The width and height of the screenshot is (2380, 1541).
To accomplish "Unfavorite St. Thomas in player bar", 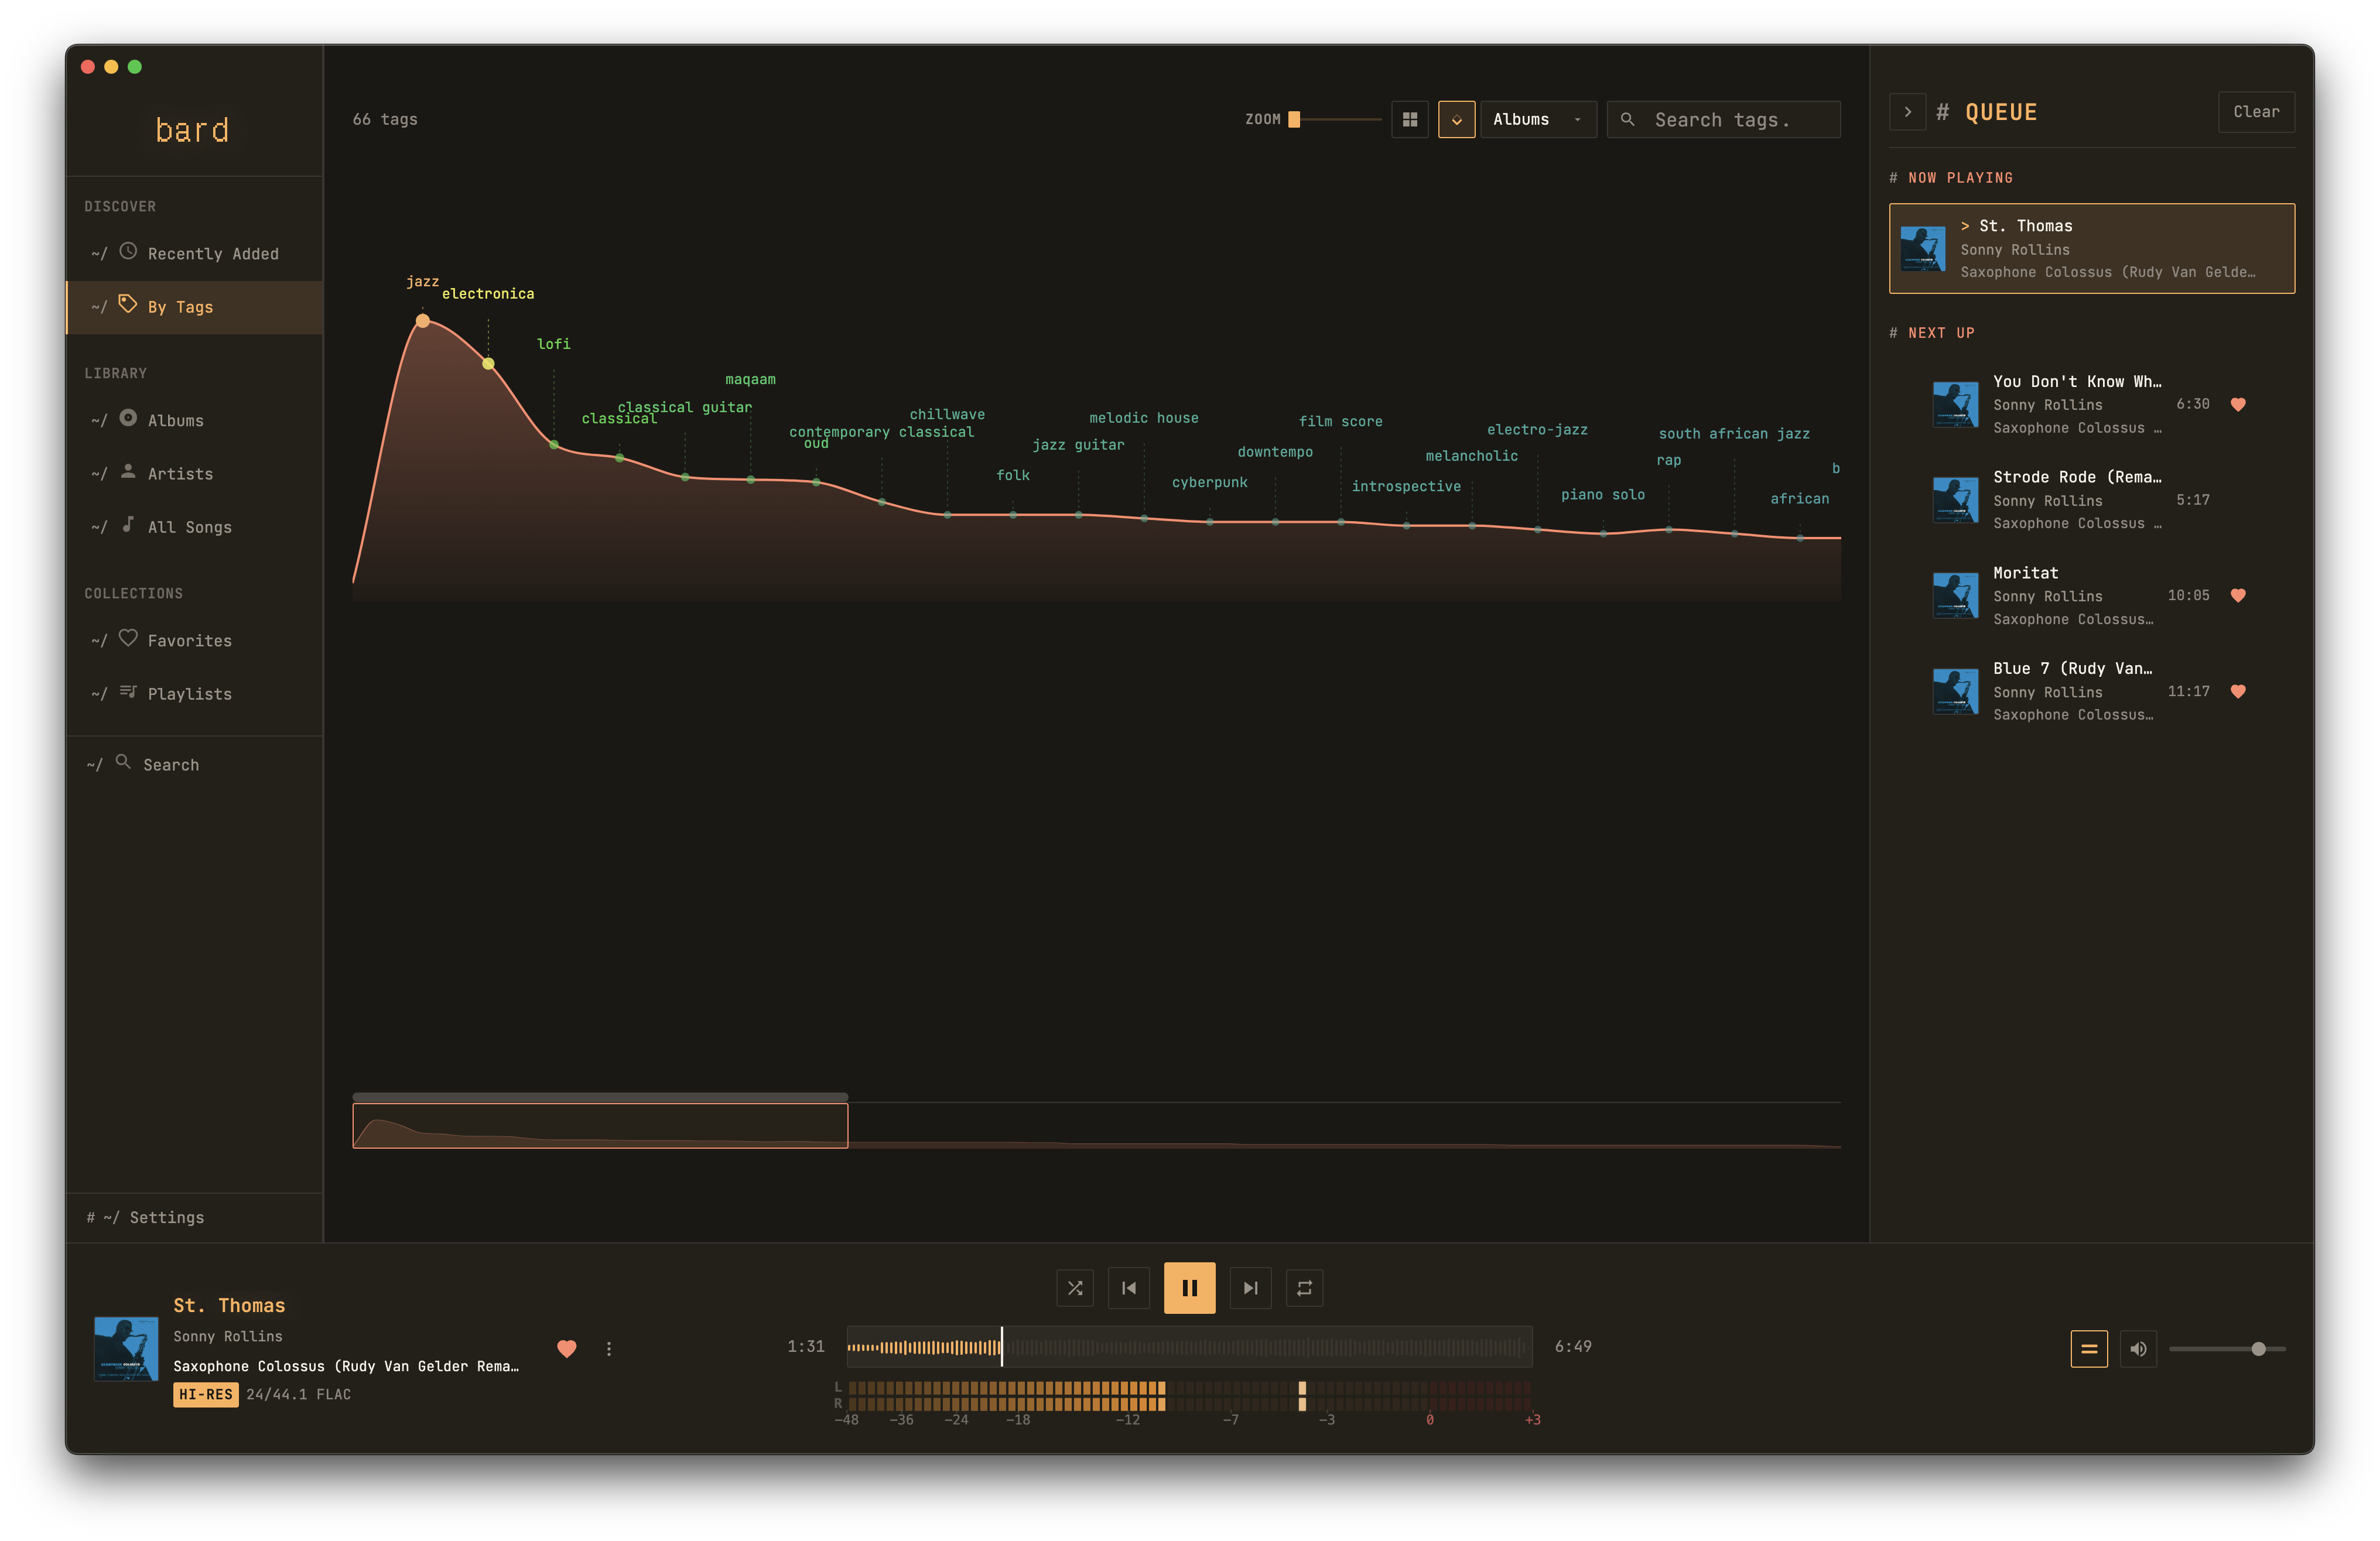I will (567, 1349).
